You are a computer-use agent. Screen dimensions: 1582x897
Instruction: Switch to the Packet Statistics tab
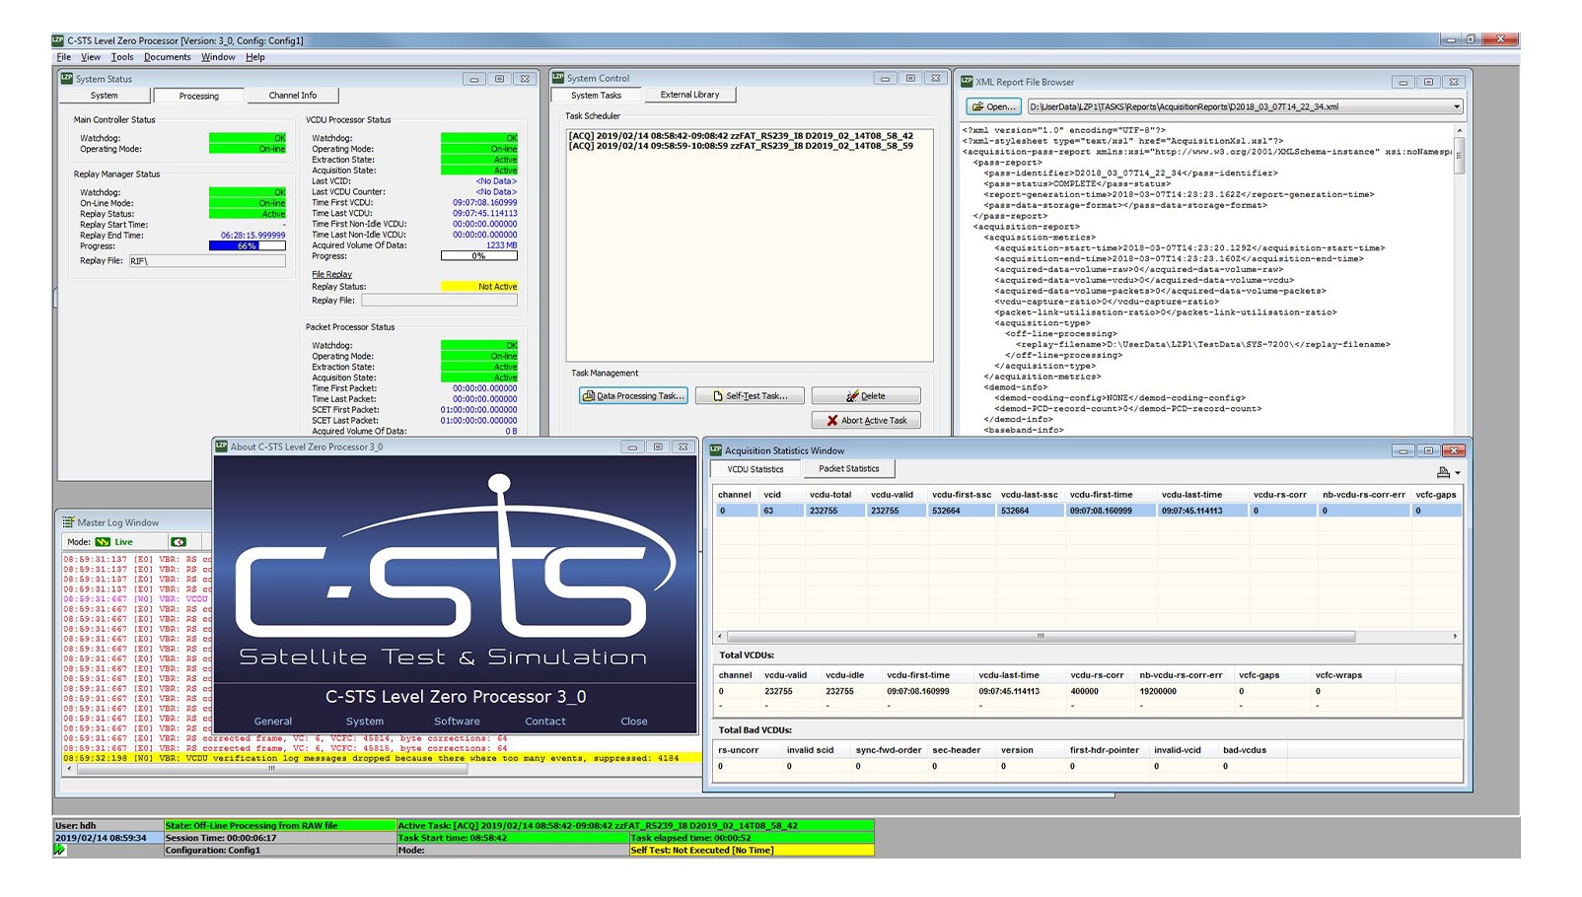pos(849,468)
